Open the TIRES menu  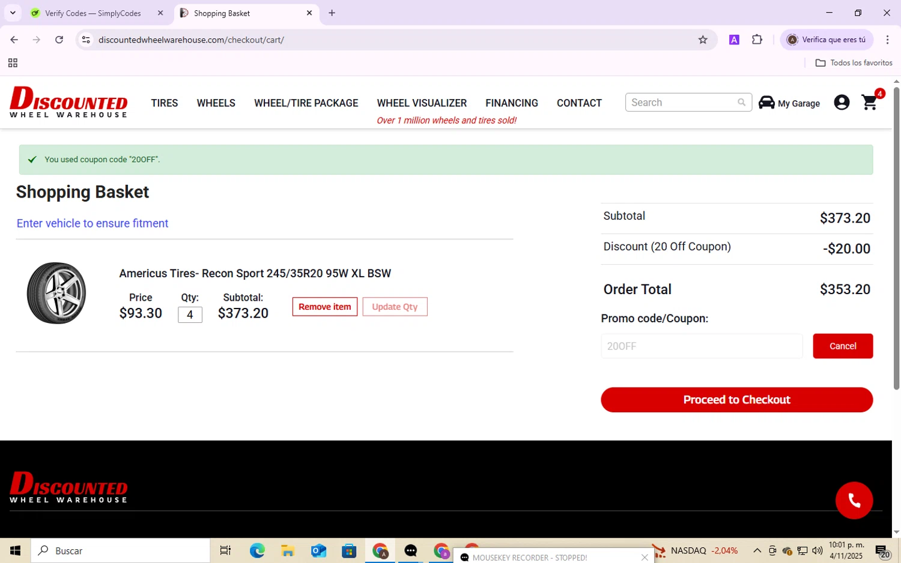point(165,103)
